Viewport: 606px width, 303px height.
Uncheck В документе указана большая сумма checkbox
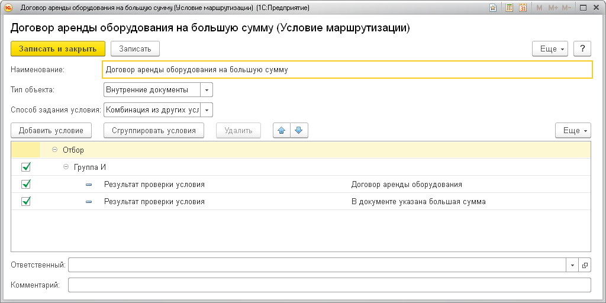coord(26,201)
